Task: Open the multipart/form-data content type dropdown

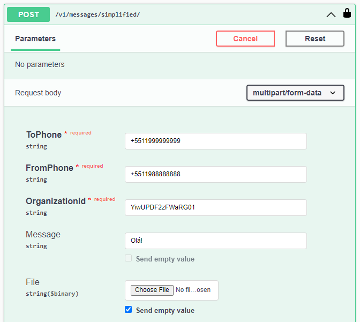Action: point(295,93)
